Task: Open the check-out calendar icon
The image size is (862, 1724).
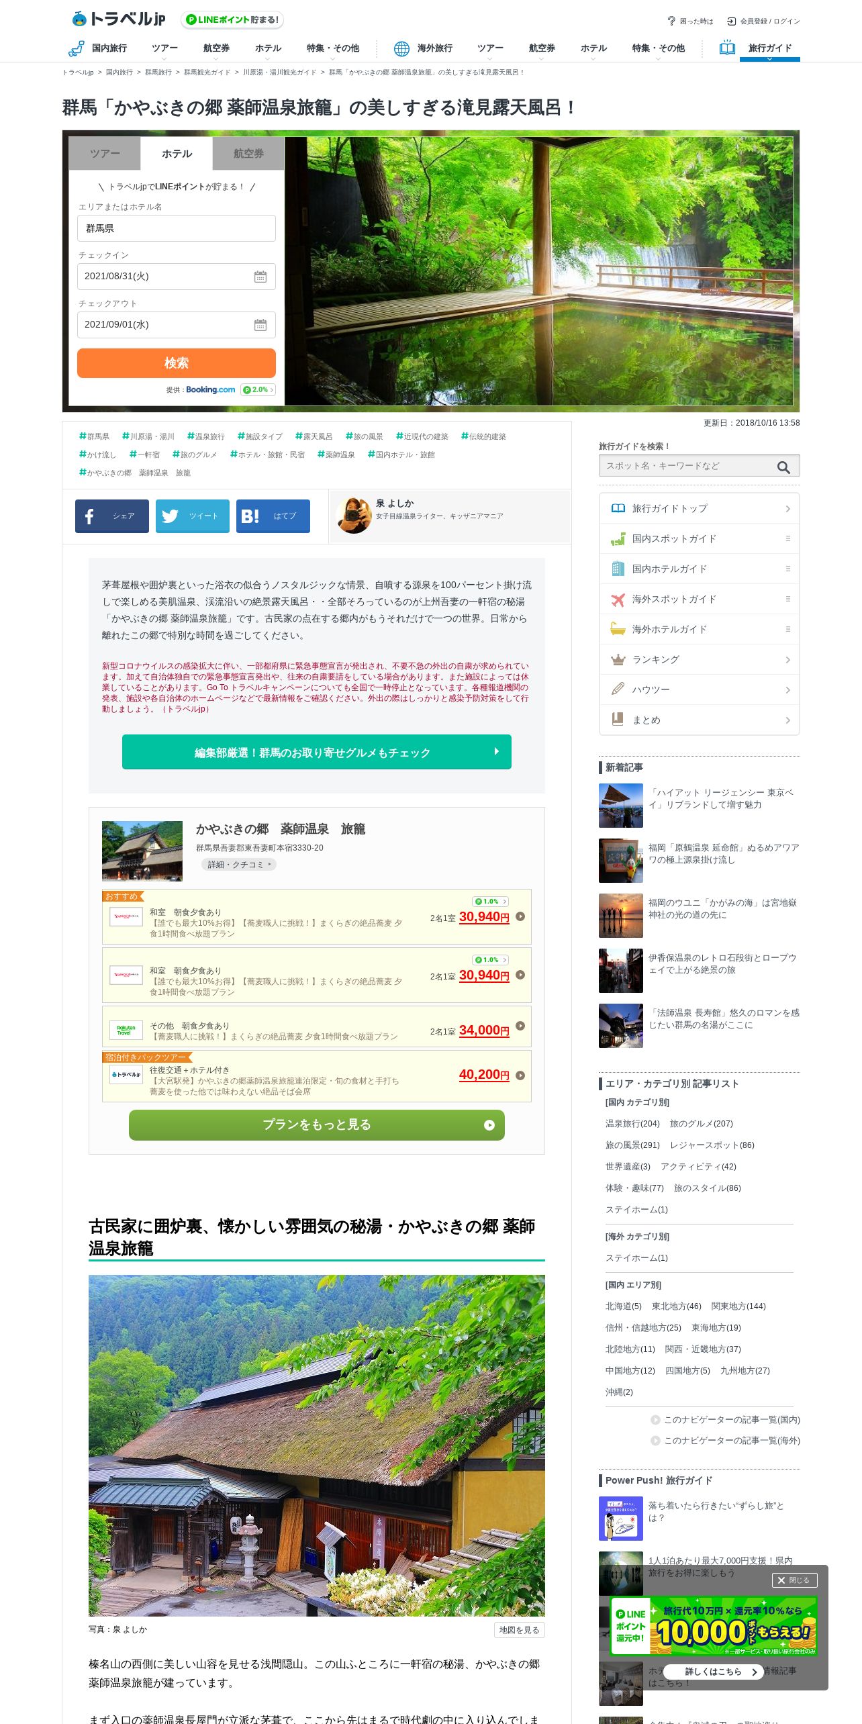Action: (x=260, y=325)
